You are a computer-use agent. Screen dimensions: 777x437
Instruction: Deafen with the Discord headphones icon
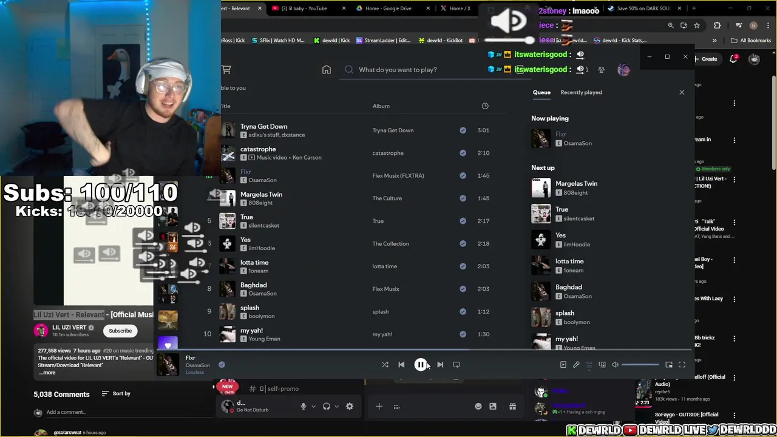click(x=327, y=407)
